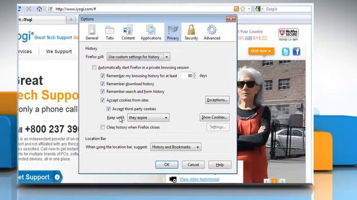Click the Show Cookies button

coord(214,117)
